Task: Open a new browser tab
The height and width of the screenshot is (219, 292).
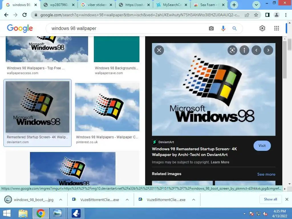Action: 234,5
